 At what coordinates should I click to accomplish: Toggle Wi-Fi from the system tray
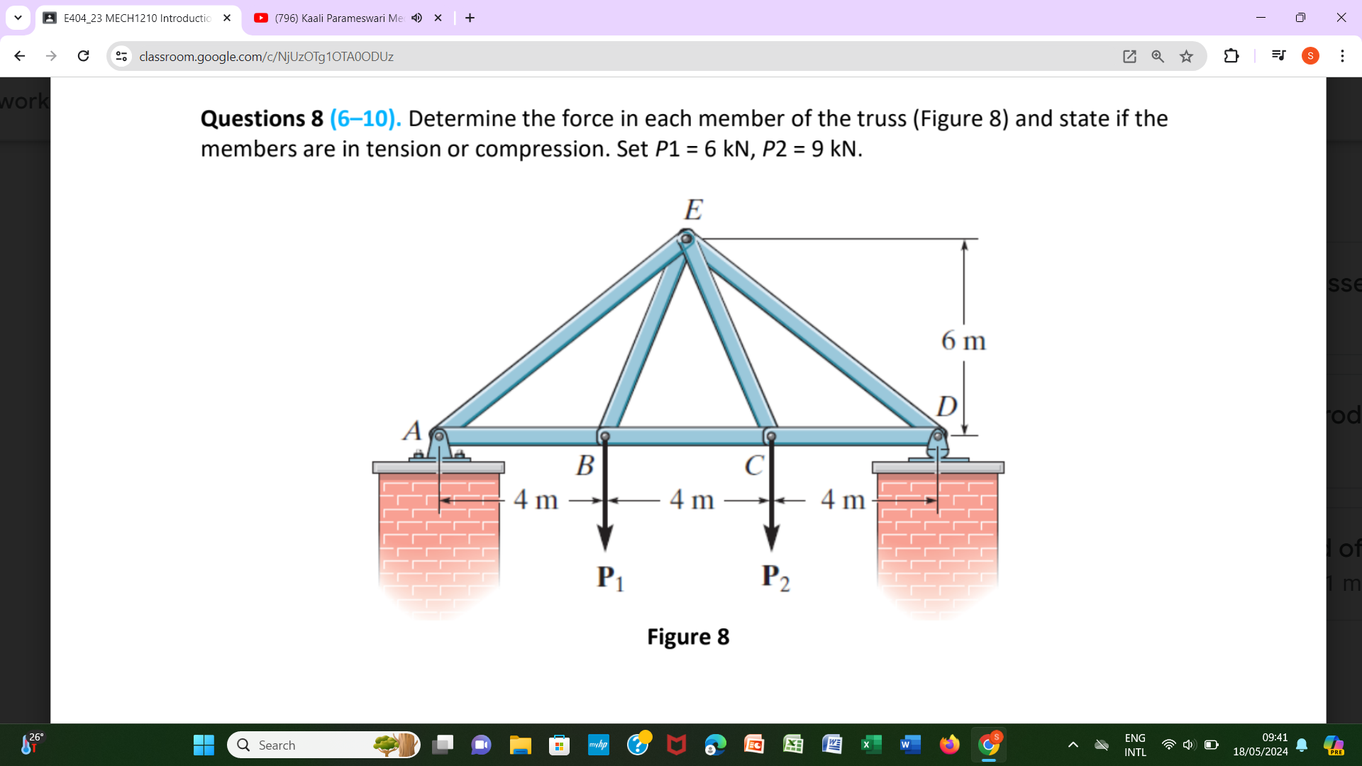pos(1168,745)
